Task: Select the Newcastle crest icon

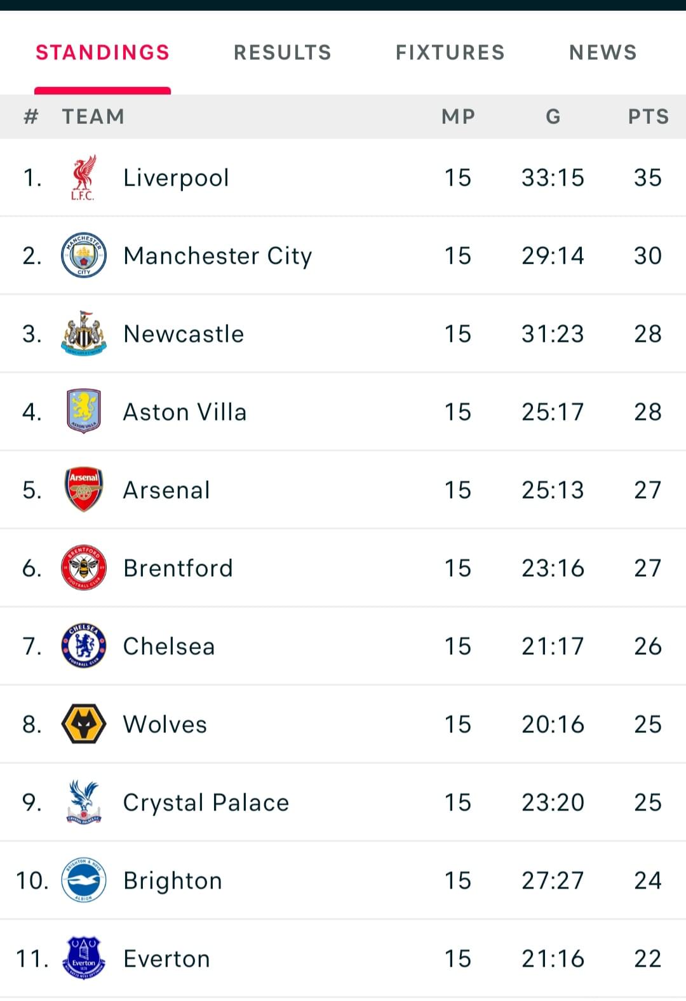Action: (84, 333)
